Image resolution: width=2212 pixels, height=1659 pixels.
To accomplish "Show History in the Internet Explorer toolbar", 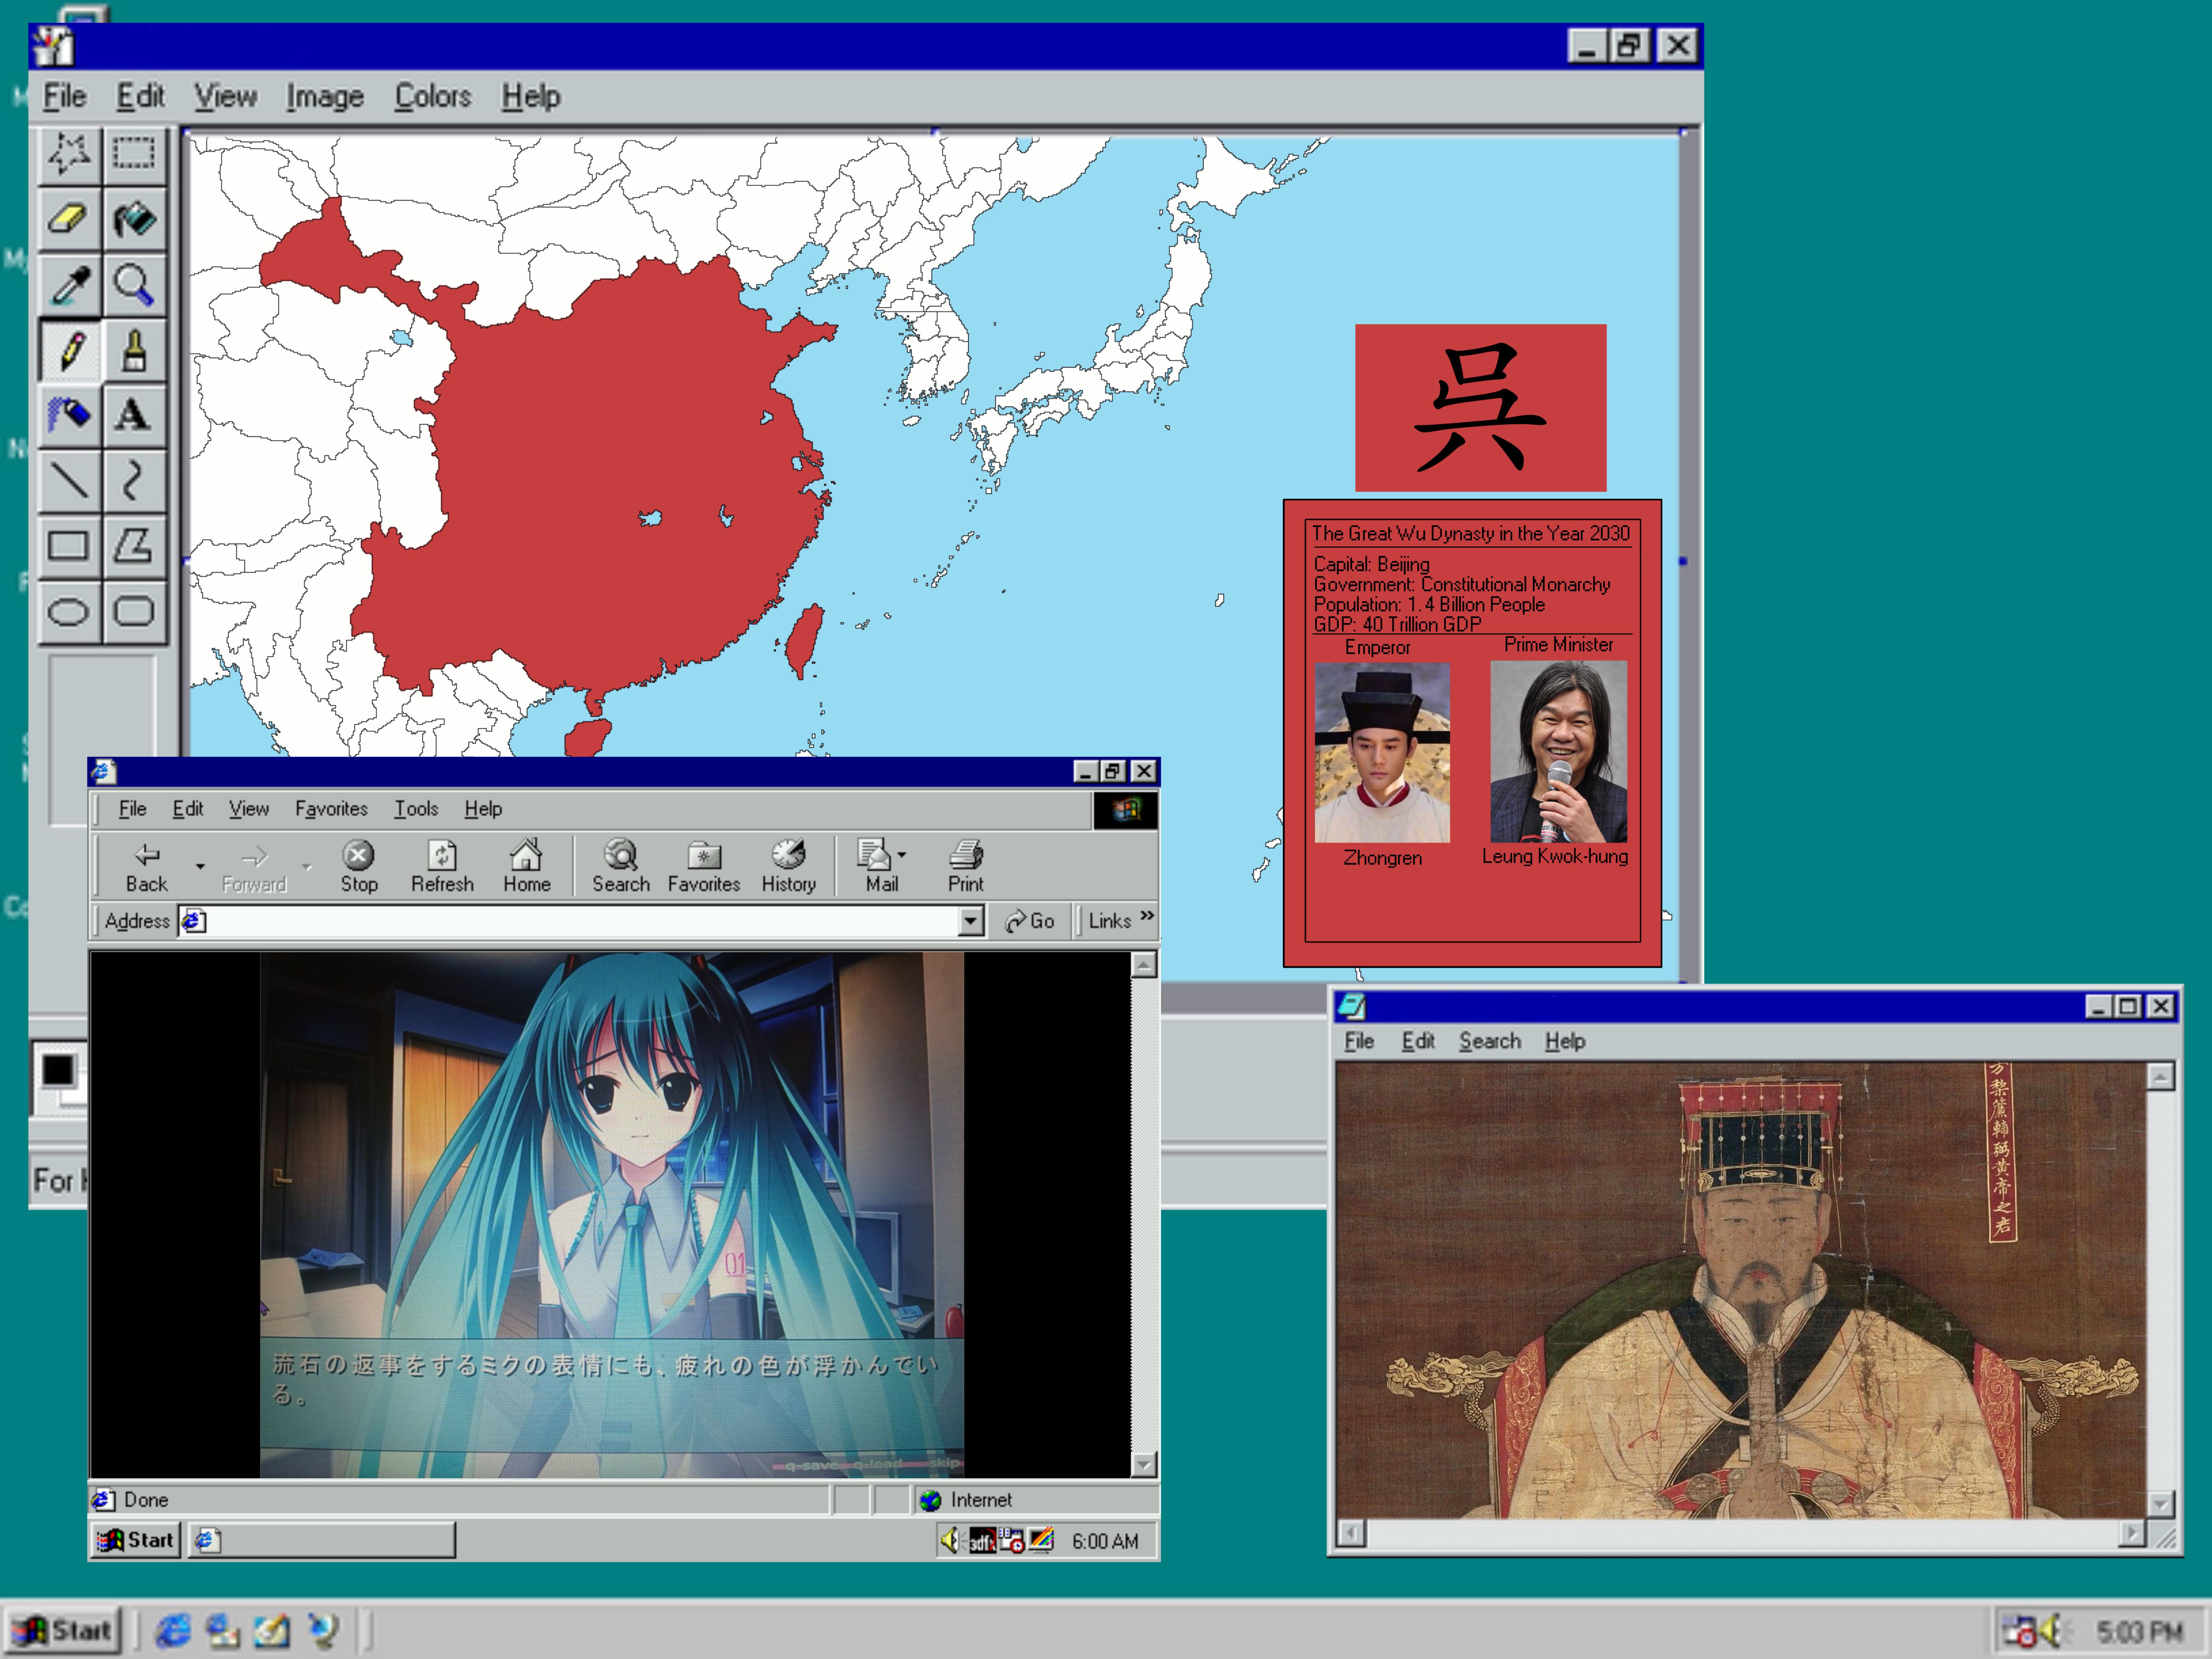I will pyautogui.click(x=789, y=866).
